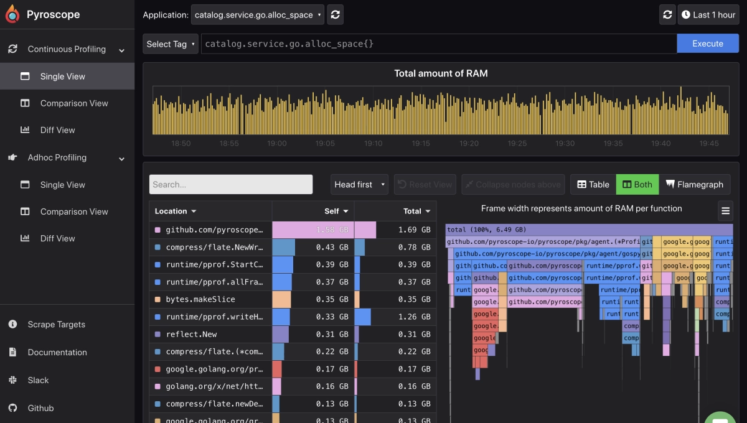
Task: Open Slack via its sidebar icon
Action: [x=12, y=380]
